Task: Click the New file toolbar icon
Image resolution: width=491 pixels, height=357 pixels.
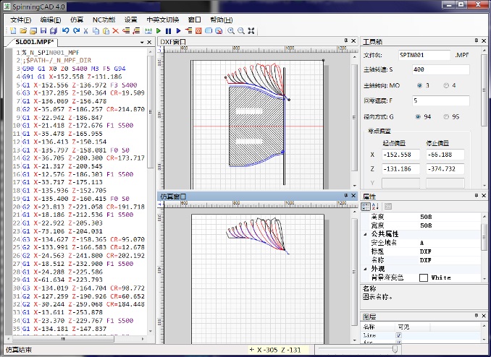Action: coord(14,31)
